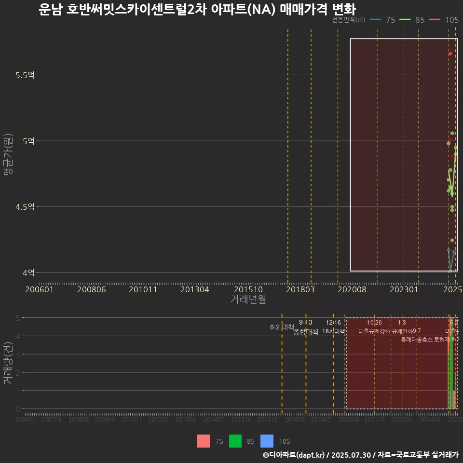Click 201304 on the price chart axis
The width and height of the screenshot is (463, 463).
[x=194, y=289]
